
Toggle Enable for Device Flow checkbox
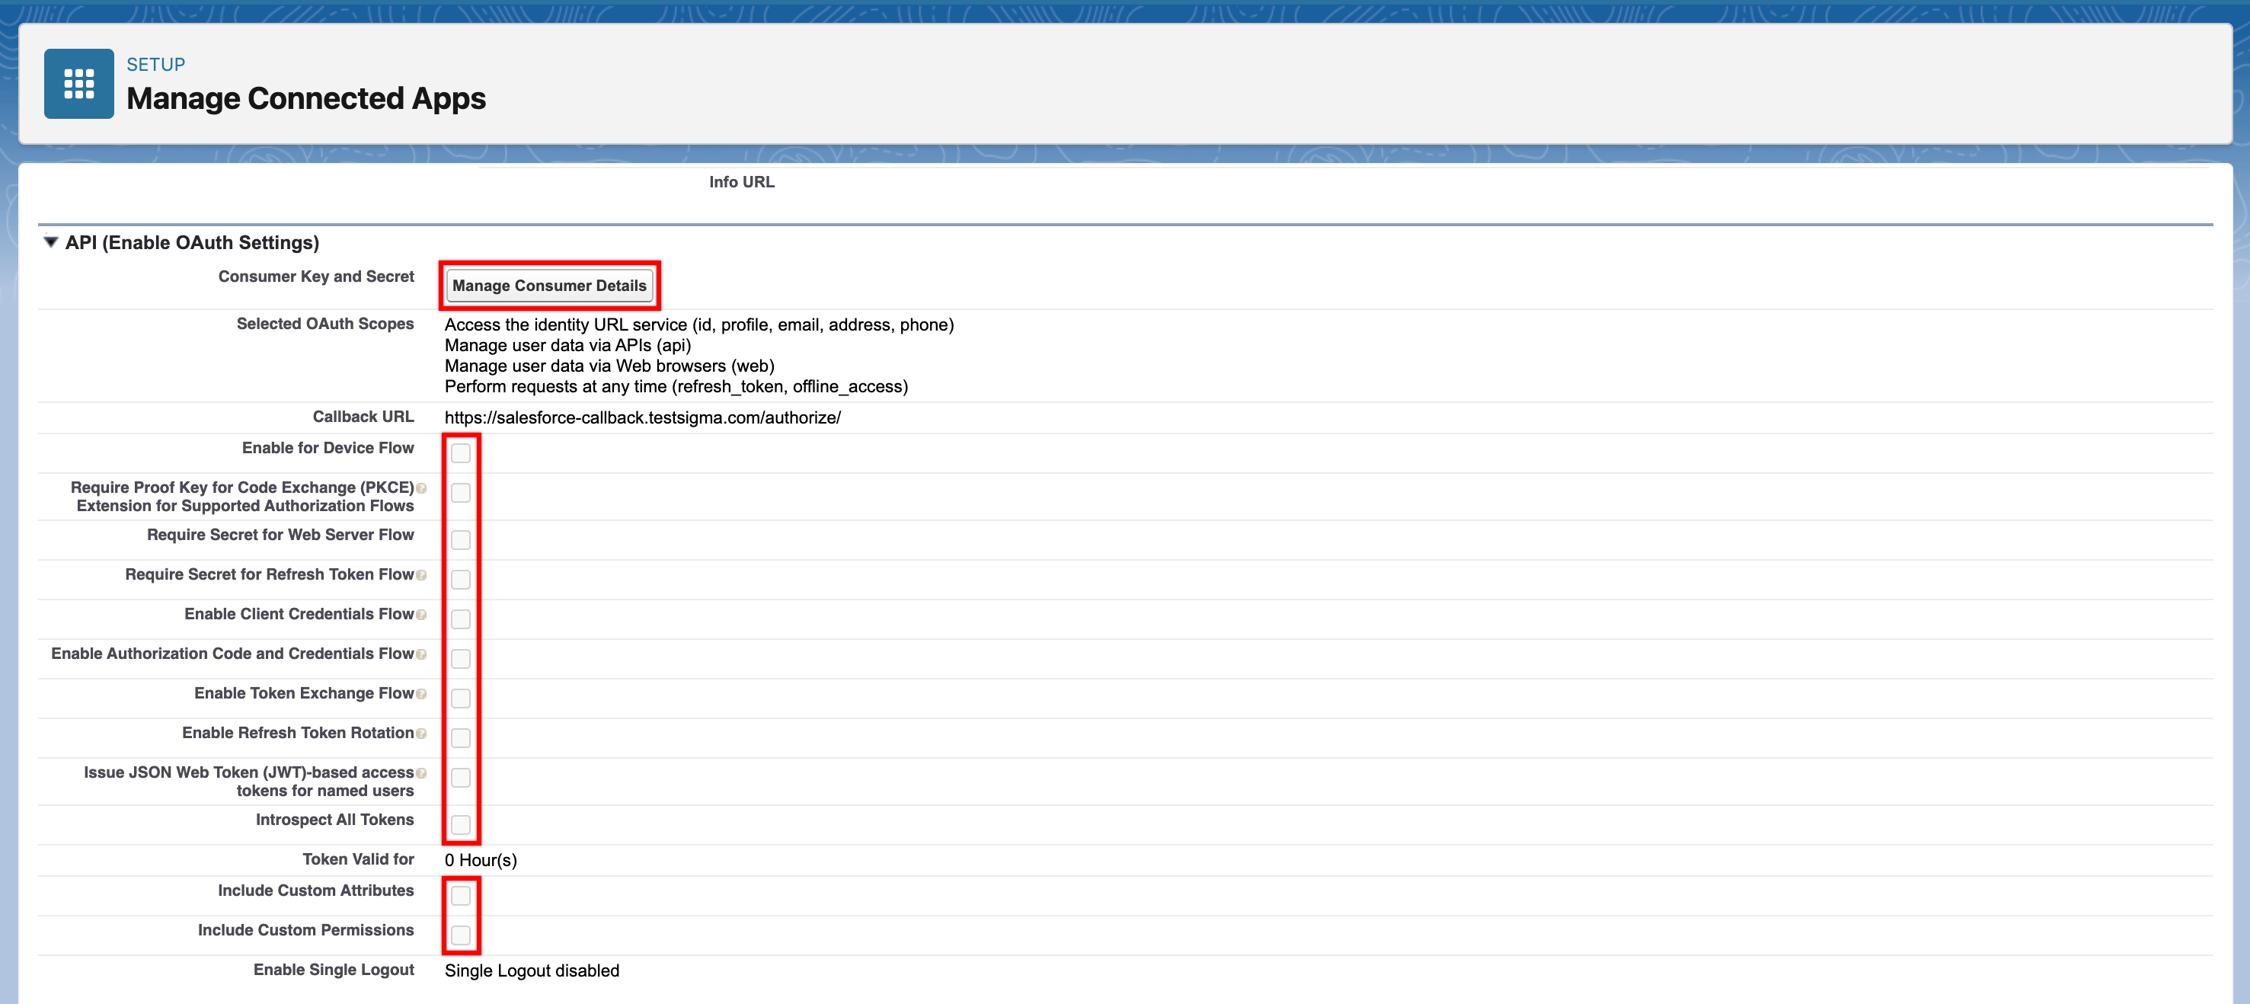(460, 452)
